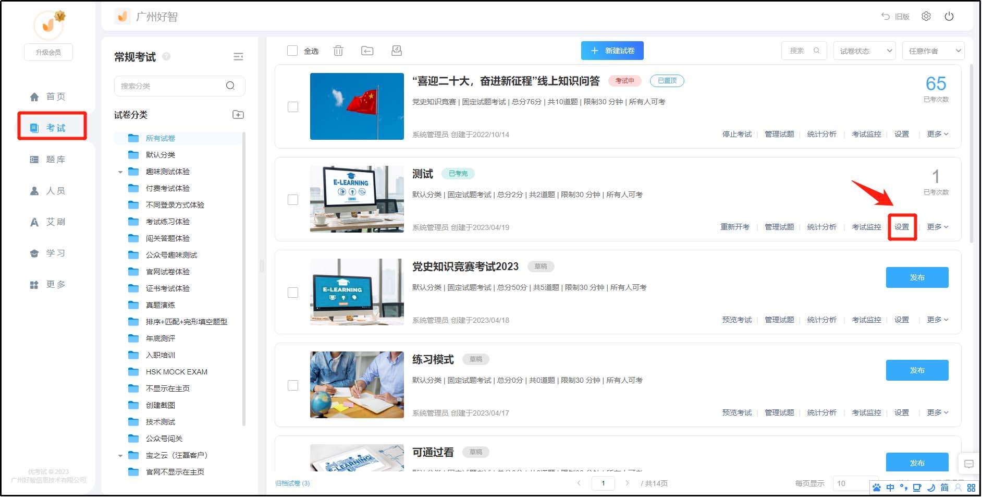Check the box for the 测试 exam
The image size is (982, 498).
(x=293, y=200)
